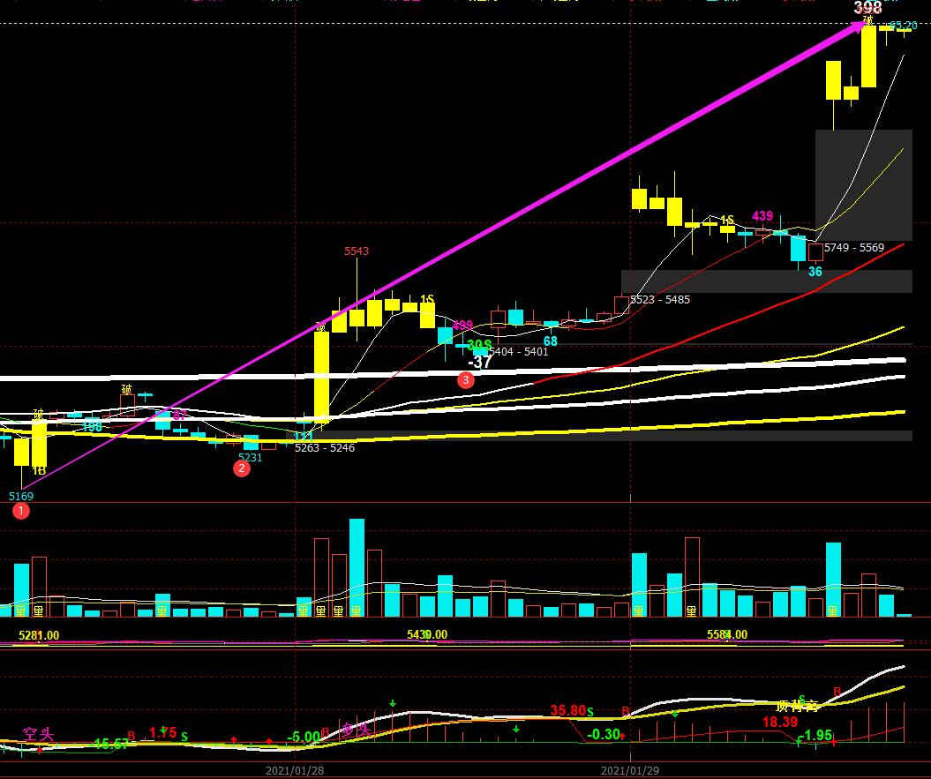Click the 5231 cyan low label

pyautogui.click(x=251, y=457)
